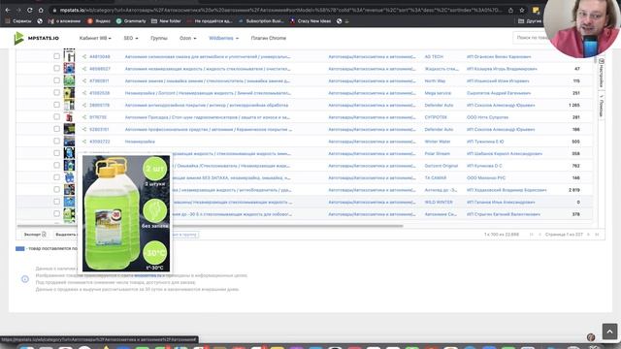The image size is (621, 349).
Task: Expand the Wildberries dropdown menu
Action: tap(223, 38)
